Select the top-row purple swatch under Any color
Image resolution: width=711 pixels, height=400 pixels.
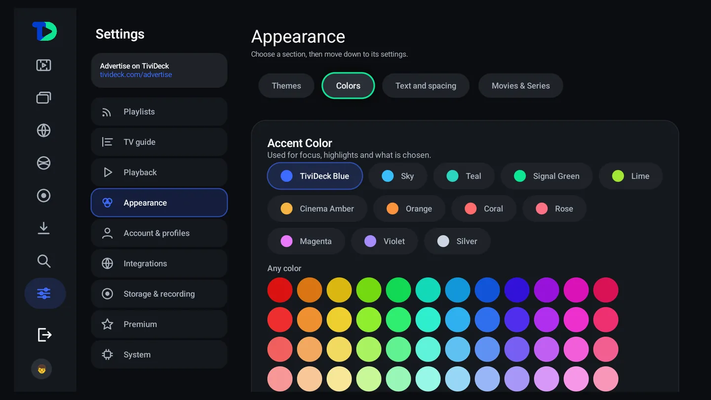pos(547,290)
